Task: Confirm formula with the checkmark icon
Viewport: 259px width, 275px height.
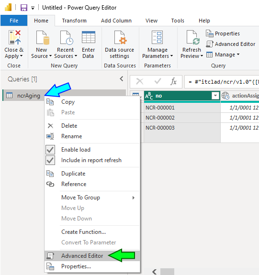Action: coord(158,81)
